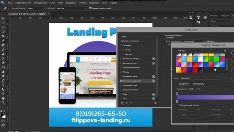Image resolution: width=234 pixels, height=132 pixels.
Task: Open the Градиент type Непрерывный dropdown
Action: tap(200, 84)
